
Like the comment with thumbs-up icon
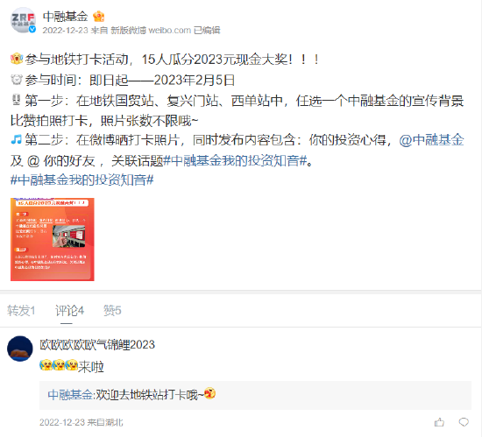coord(439,422)
